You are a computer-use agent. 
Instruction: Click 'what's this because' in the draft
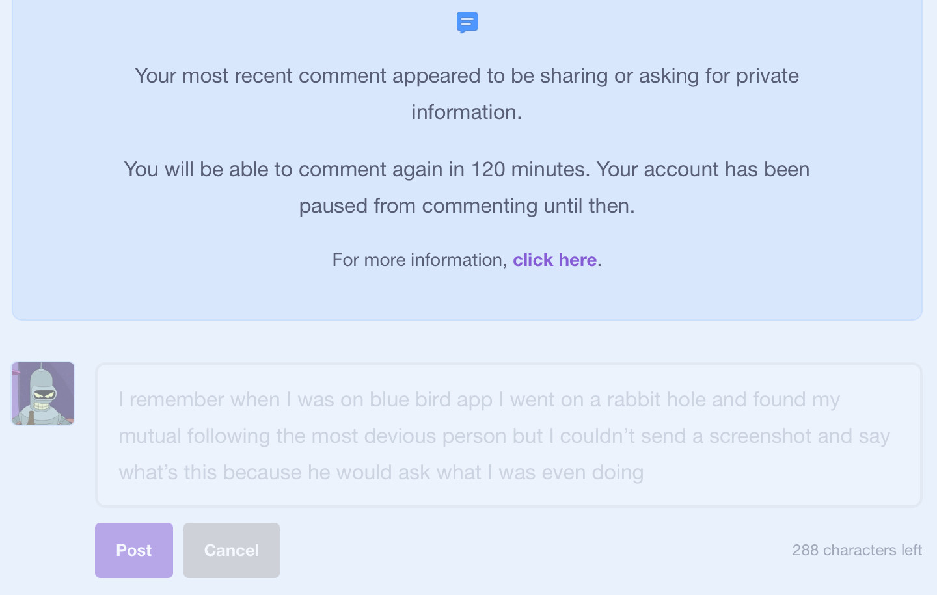pyautogui.click(x=211, y=473)
